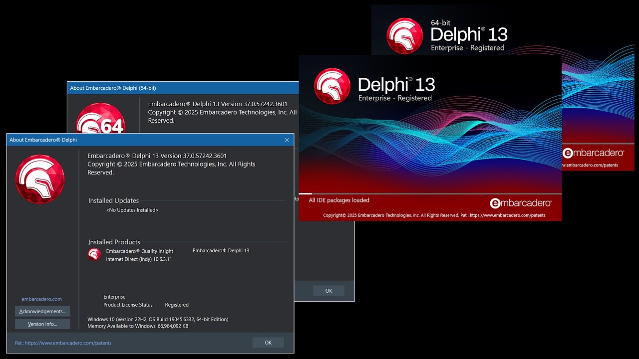Click 'All IDE packages loaded' status text

pos(339,200)
